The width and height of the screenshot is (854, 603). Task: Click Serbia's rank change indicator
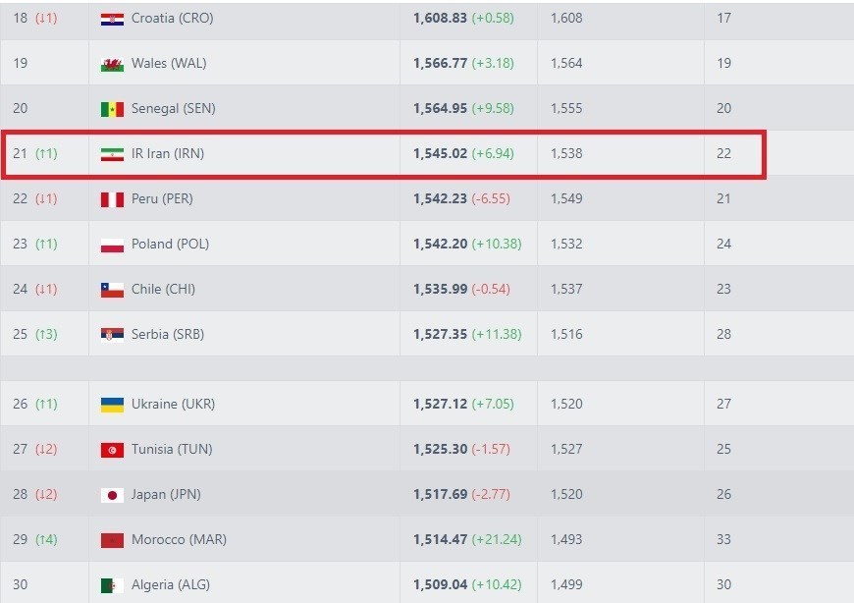point(46,335)
